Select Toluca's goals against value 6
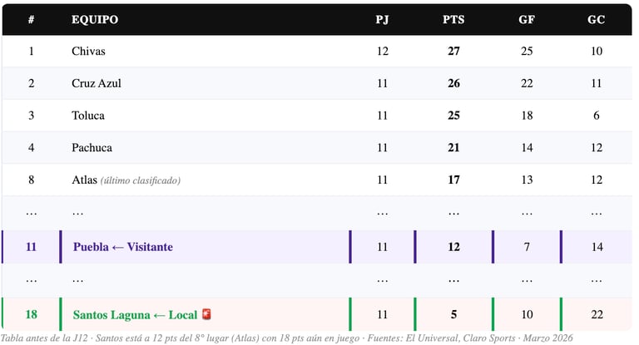This screenshot has height=345, width=639. pyautogui.click(x=597, y=116)
